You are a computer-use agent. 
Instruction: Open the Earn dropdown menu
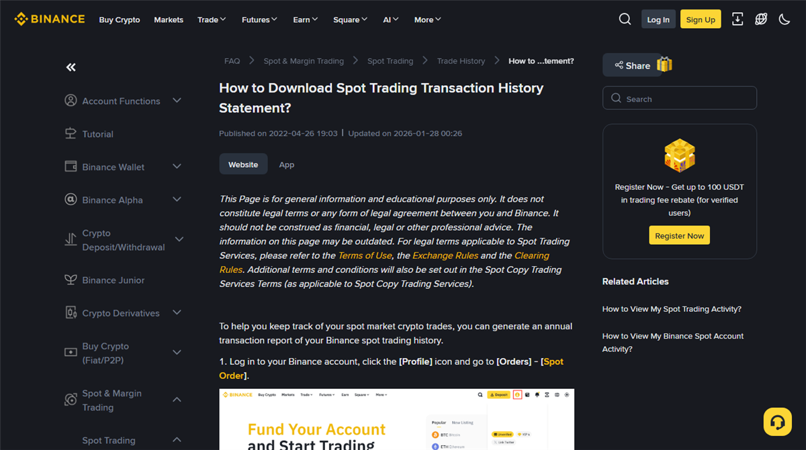pos(306,19)
